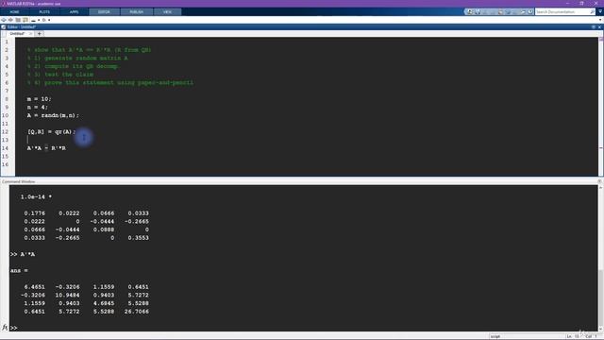Click code line '[Q,R] = qr(A);'
Screen dimensions: 604x340
coord(51,132)
